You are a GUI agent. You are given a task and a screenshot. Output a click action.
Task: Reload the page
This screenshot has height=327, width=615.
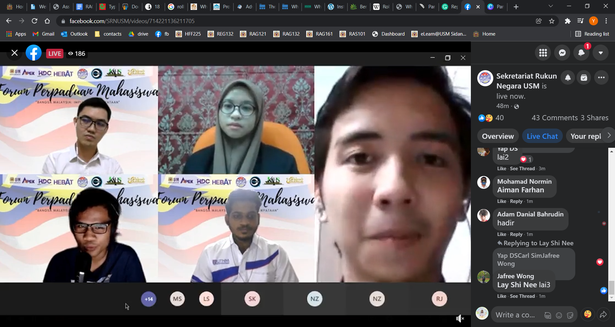35,21
